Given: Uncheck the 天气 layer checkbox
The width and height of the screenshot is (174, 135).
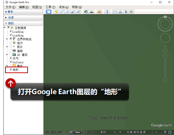Looking at the screenshot, I should 11,58.
